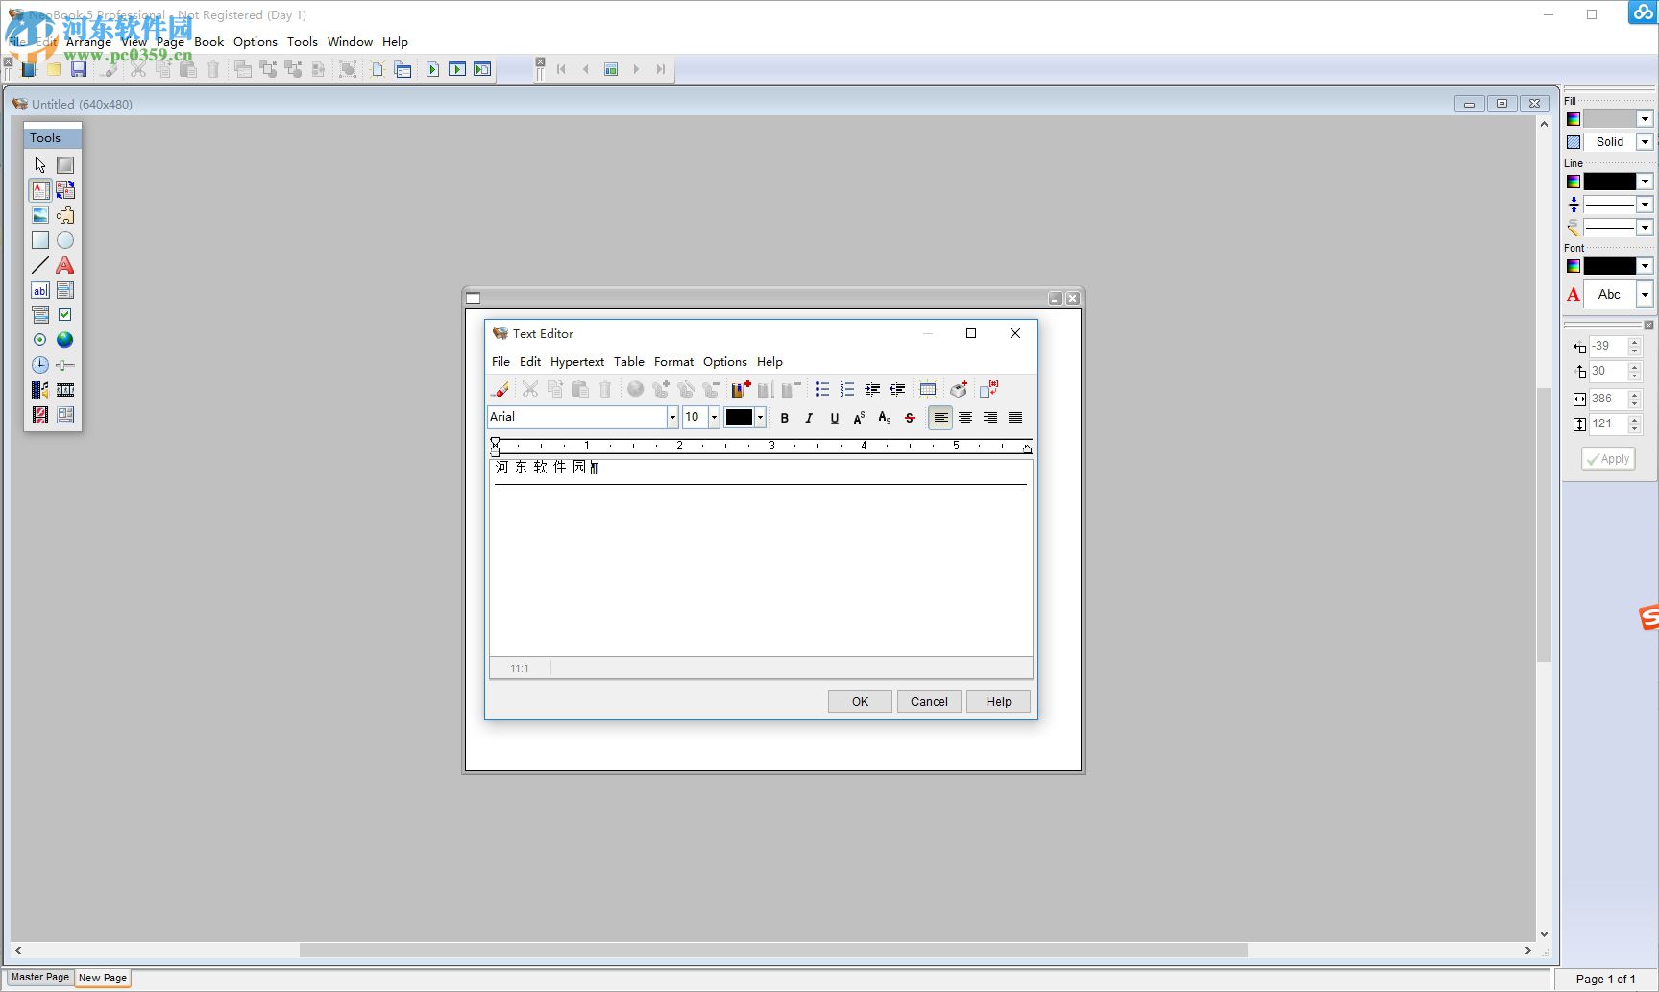Open the Book menu in main menu bar
Image resolution: width=1659 pixels, height=992 pixels.
(209, 42)
